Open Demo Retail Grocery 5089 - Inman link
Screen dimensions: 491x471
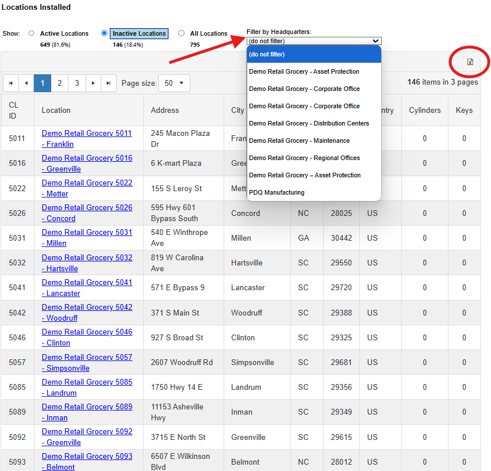click(x=87, y=412)
